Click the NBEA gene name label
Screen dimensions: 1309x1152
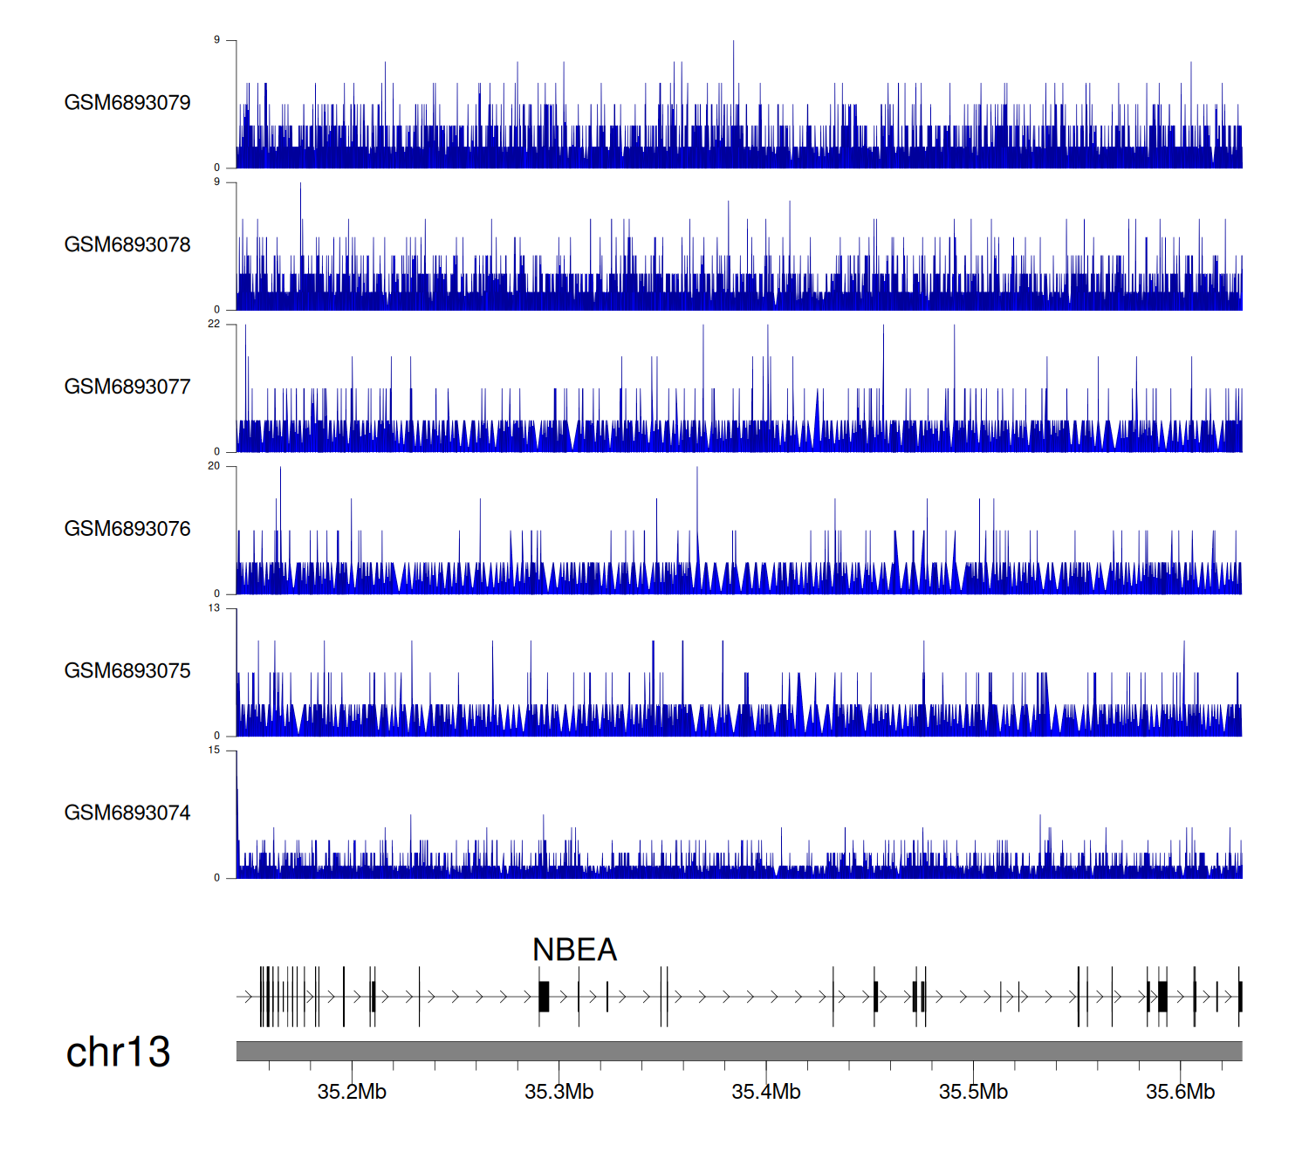pyautogui.click(x=574, y=950)
